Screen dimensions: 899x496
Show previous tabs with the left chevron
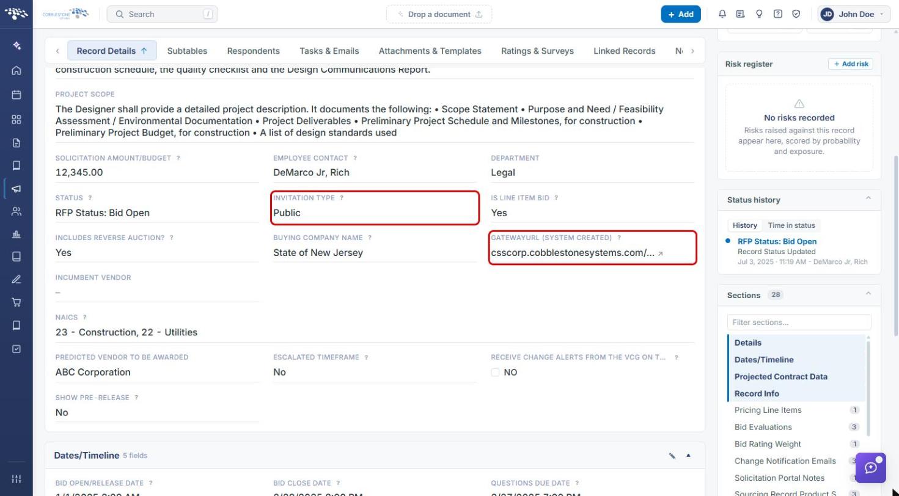tap(57, 51)
